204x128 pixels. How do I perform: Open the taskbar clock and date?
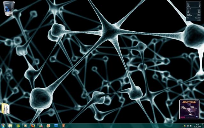point(197,126)
